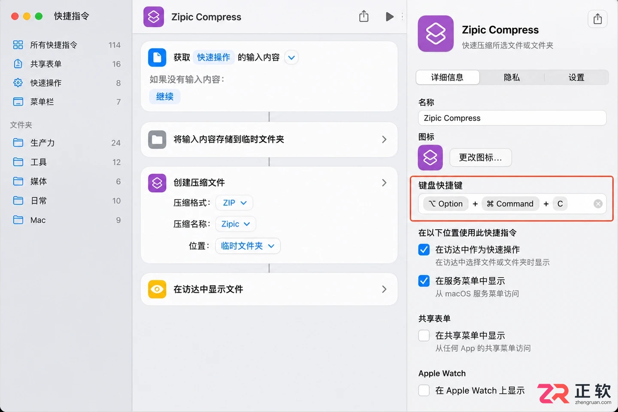Click count 114 beside 所有快捷指令
This screenshot has height=412, width=618.
[114, 45]
